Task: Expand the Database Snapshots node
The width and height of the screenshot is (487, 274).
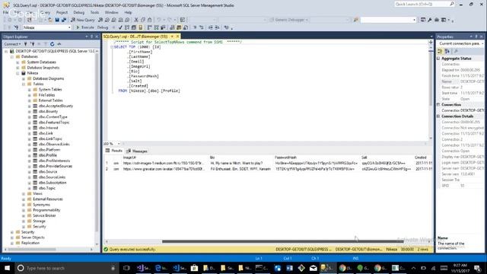Action: tap(18, 68)
